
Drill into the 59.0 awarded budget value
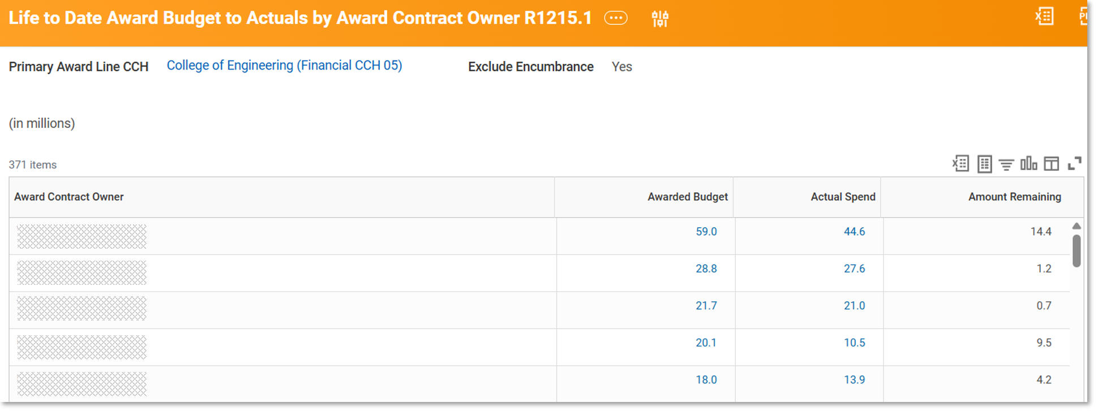click(x=706, y=232)
